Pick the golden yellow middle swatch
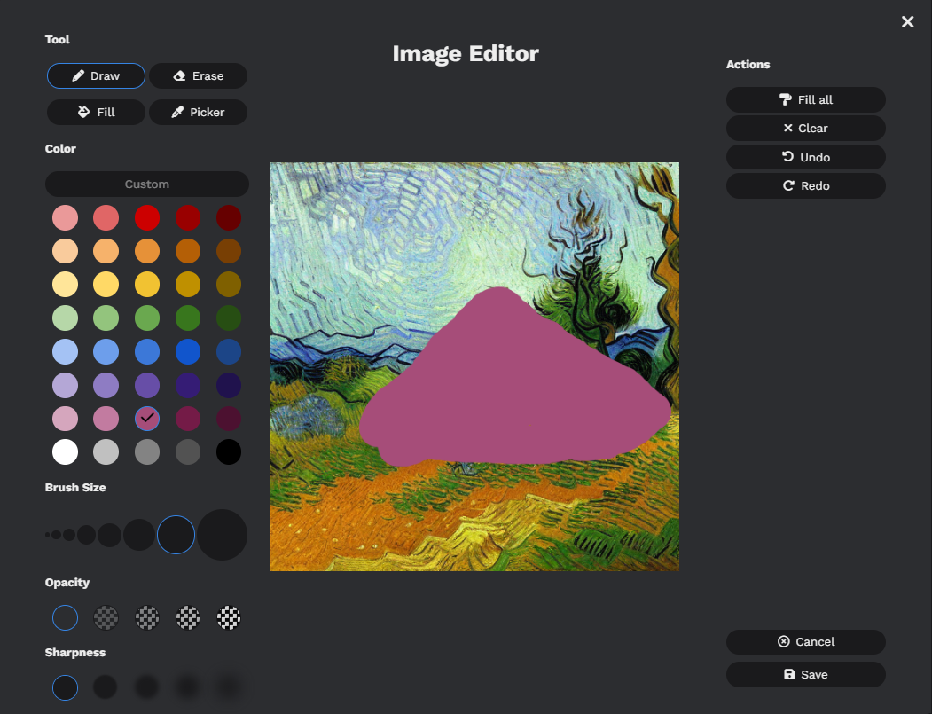932x714 pixels. coord(147,284)
